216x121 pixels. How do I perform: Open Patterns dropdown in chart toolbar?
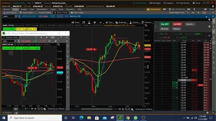147,23
